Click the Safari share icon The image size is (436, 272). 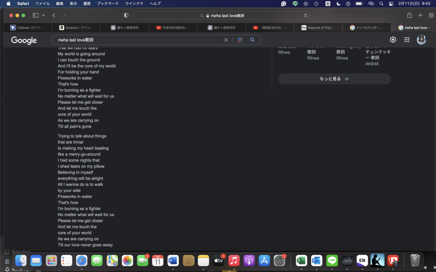coord(410,15)
